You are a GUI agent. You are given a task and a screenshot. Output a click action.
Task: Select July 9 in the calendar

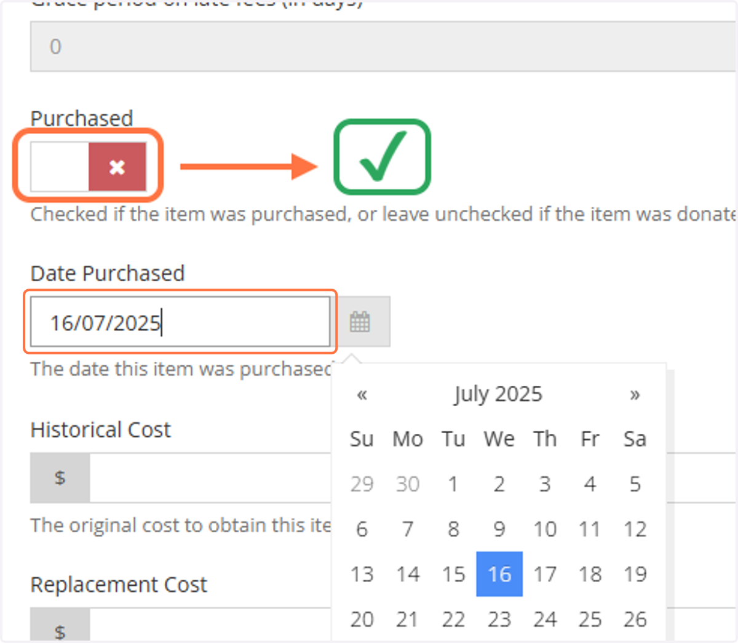coord(499,529)
